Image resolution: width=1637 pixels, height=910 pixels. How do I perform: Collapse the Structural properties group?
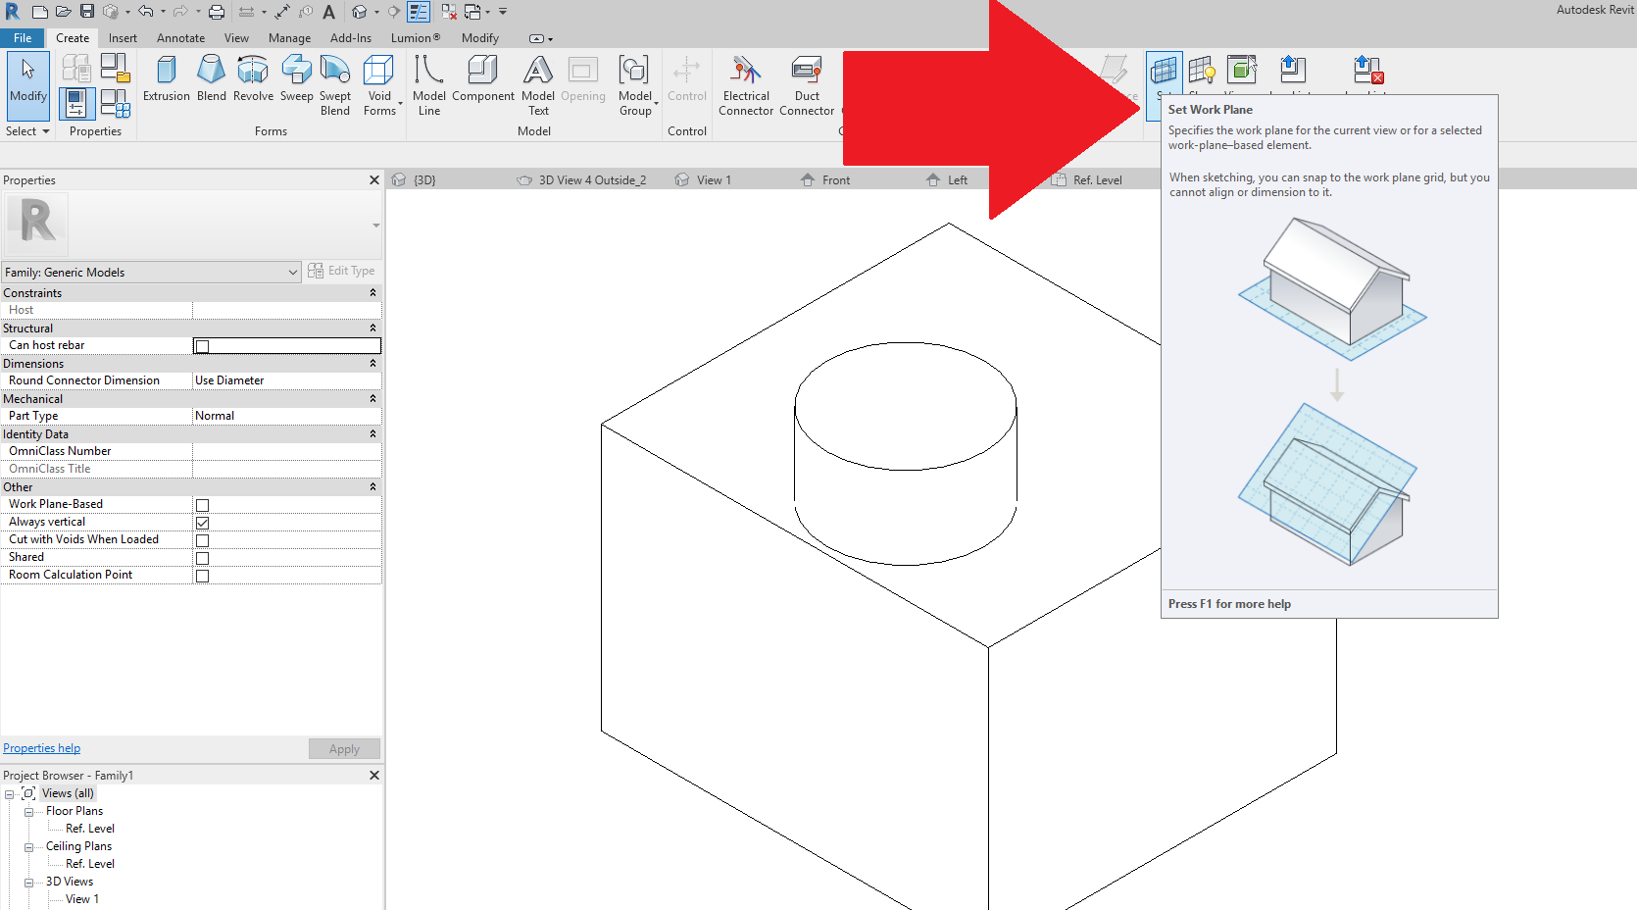[372, 329]
